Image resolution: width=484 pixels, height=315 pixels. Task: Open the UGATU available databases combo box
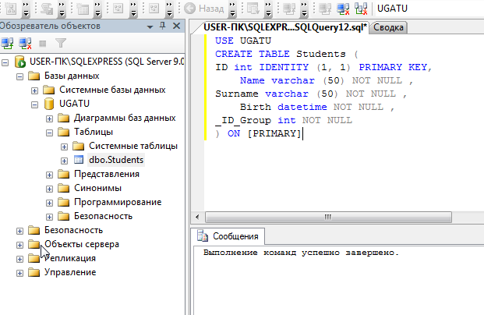tap(429, 9)
